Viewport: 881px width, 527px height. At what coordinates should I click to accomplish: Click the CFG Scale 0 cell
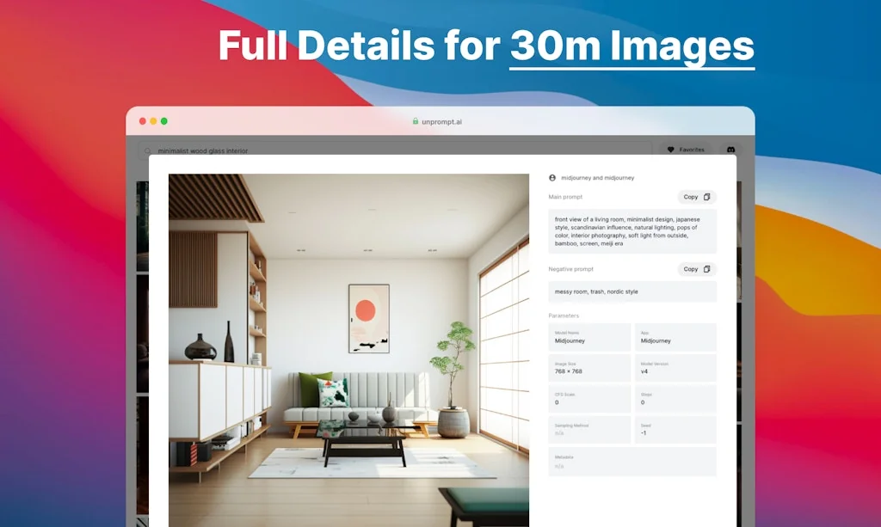point(589,399)
